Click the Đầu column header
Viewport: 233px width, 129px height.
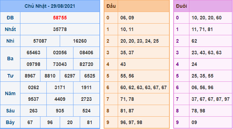click(x=111, y=6)
